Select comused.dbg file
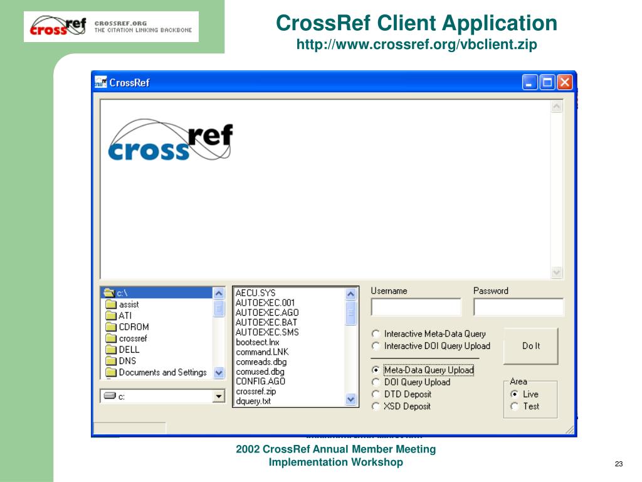The height and width of the screenshot is (482, 642). [260, 372]
